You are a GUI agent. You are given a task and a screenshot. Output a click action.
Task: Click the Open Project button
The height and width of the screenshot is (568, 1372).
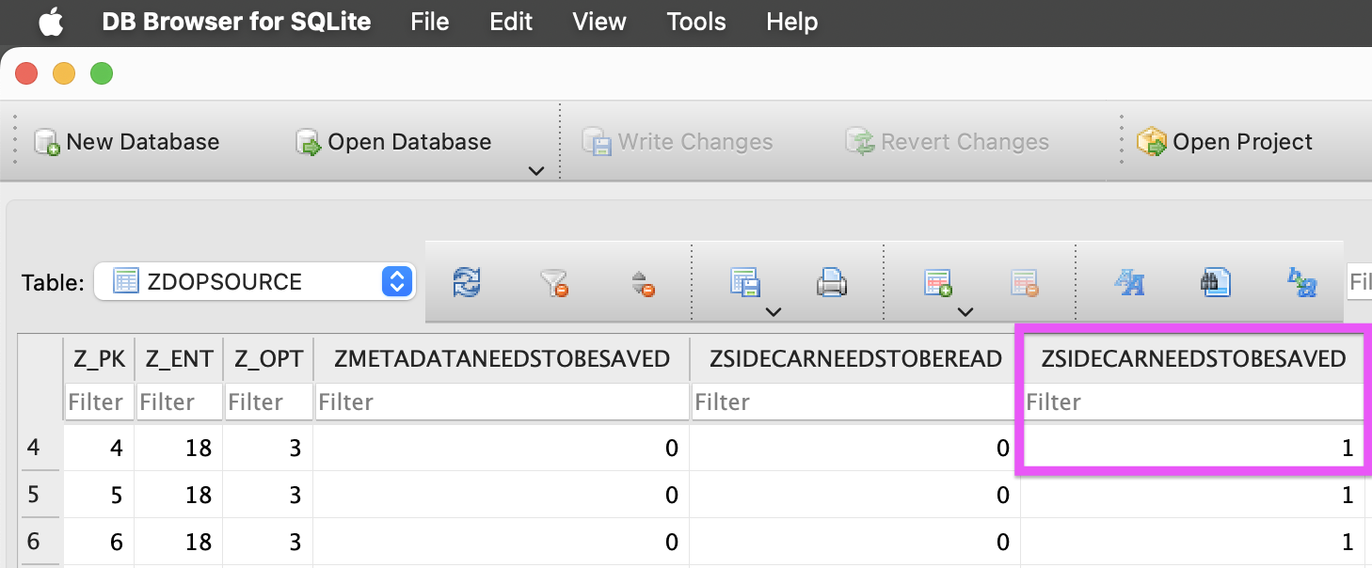[x=1224, y=142]
